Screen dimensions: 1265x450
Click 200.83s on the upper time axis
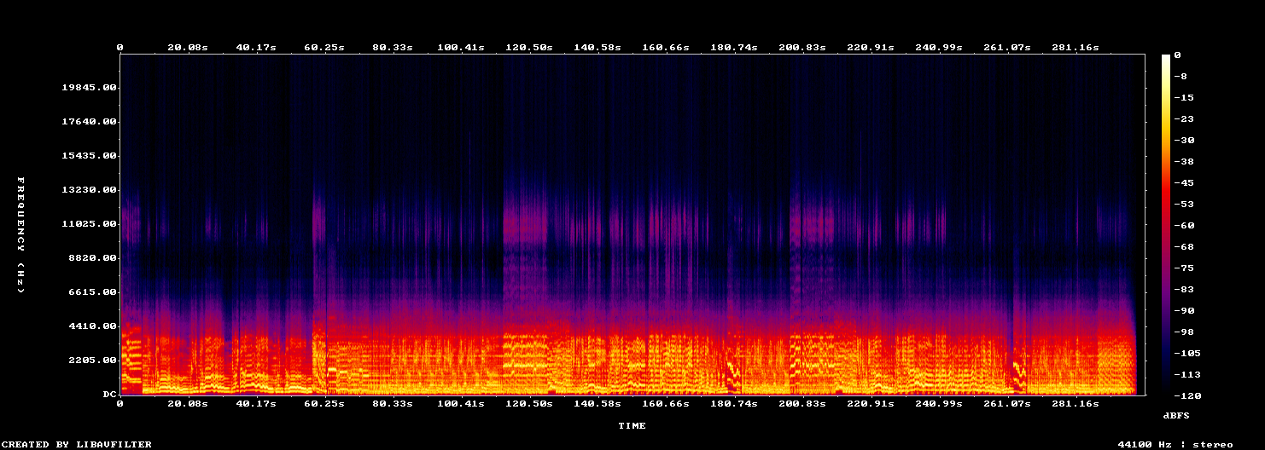coord(802,48)
